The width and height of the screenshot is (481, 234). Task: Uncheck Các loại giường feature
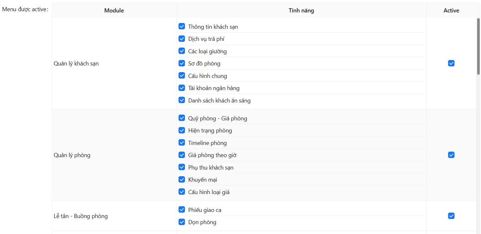tap(182, 51)
